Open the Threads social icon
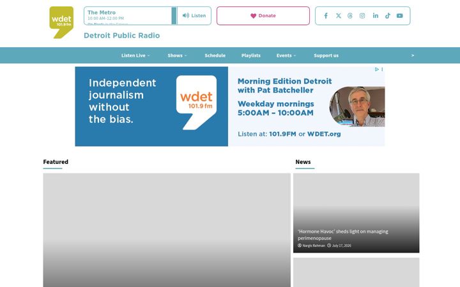Viewport: 460px width, 287px height. tap(350, 16)
